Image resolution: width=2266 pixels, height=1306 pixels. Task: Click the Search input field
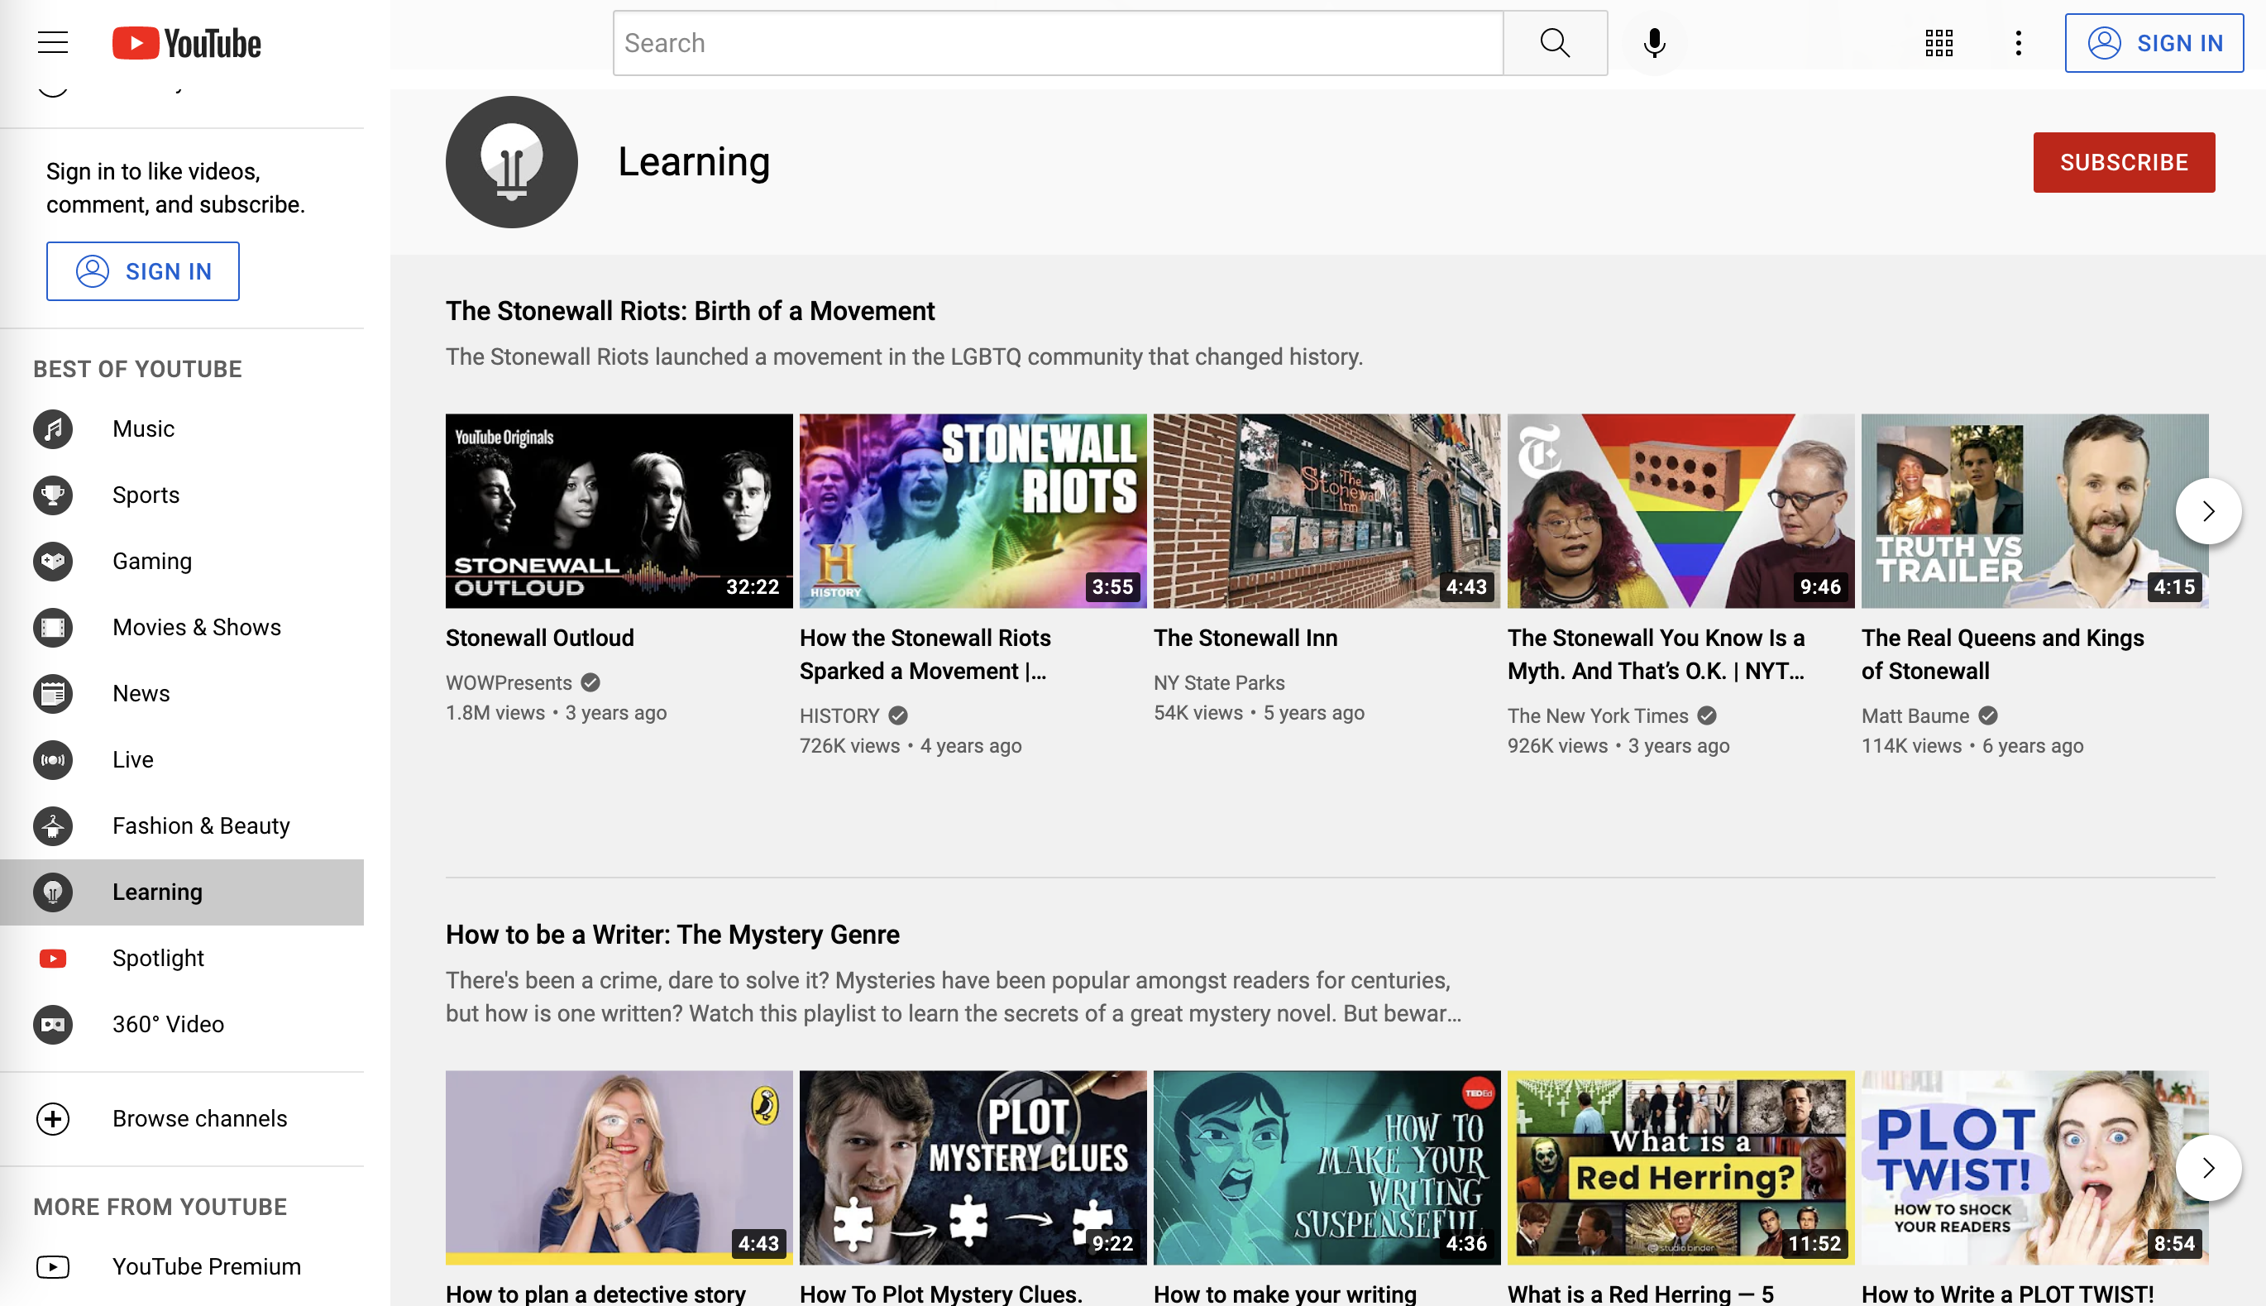click(x=1057, y=43)
